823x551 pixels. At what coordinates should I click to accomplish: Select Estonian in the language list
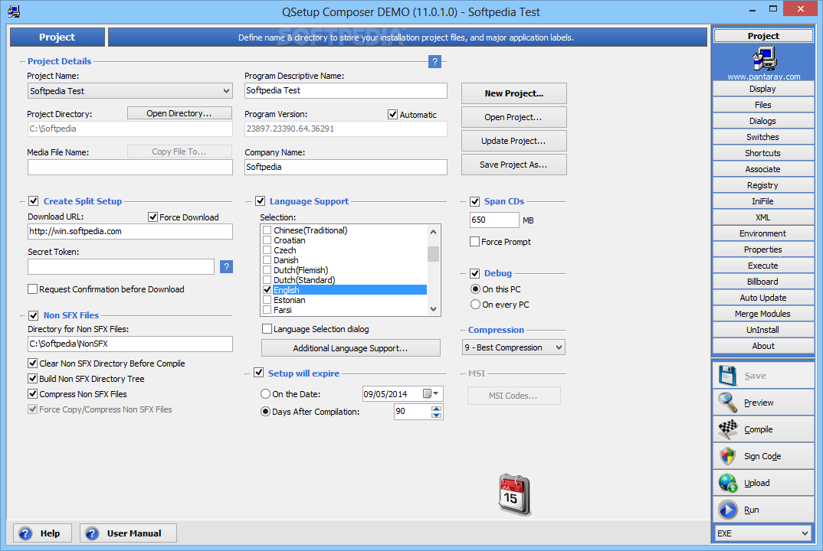pos(289,300)
